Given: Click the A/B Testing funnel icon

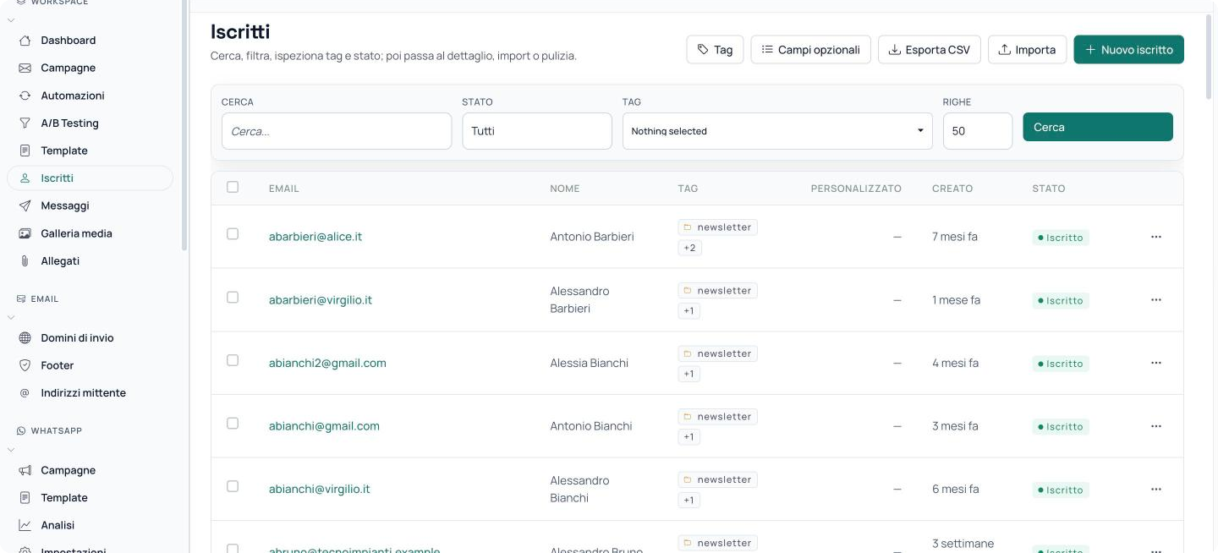Looking at the screenshot, I should (x=25, y=123).
